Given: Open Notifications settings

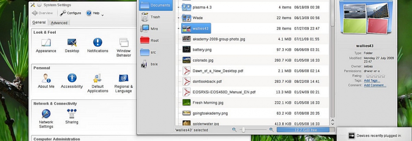Looking at the screenshot, I should click(98, 45).
